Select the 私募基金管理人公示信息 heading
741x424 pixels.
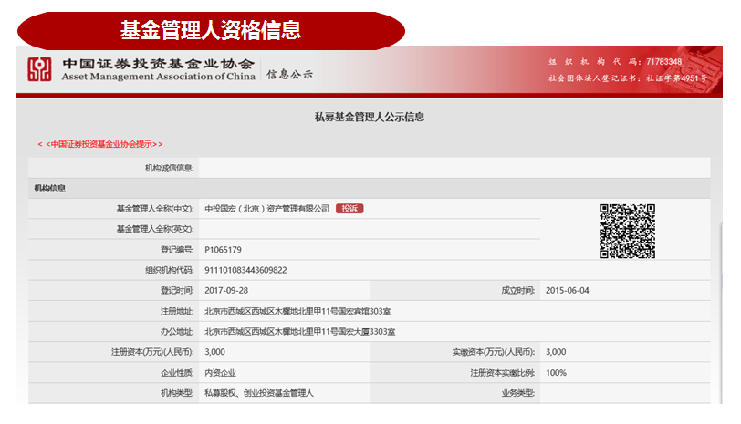(x=370, y=117)
